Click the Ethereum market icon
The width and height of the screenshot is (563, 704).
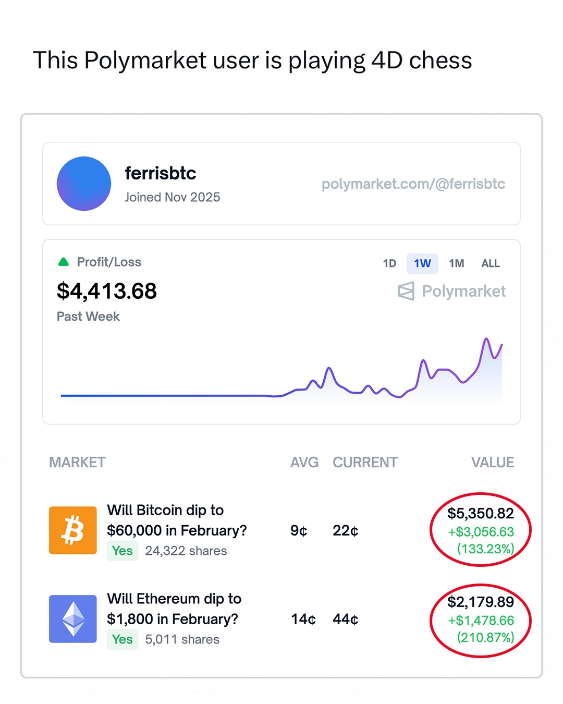tap(73, 619)
